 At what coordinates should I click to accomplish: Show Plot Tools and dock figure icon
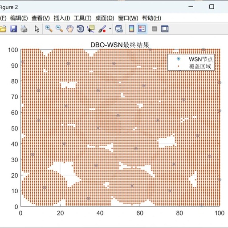pos(165,29)
